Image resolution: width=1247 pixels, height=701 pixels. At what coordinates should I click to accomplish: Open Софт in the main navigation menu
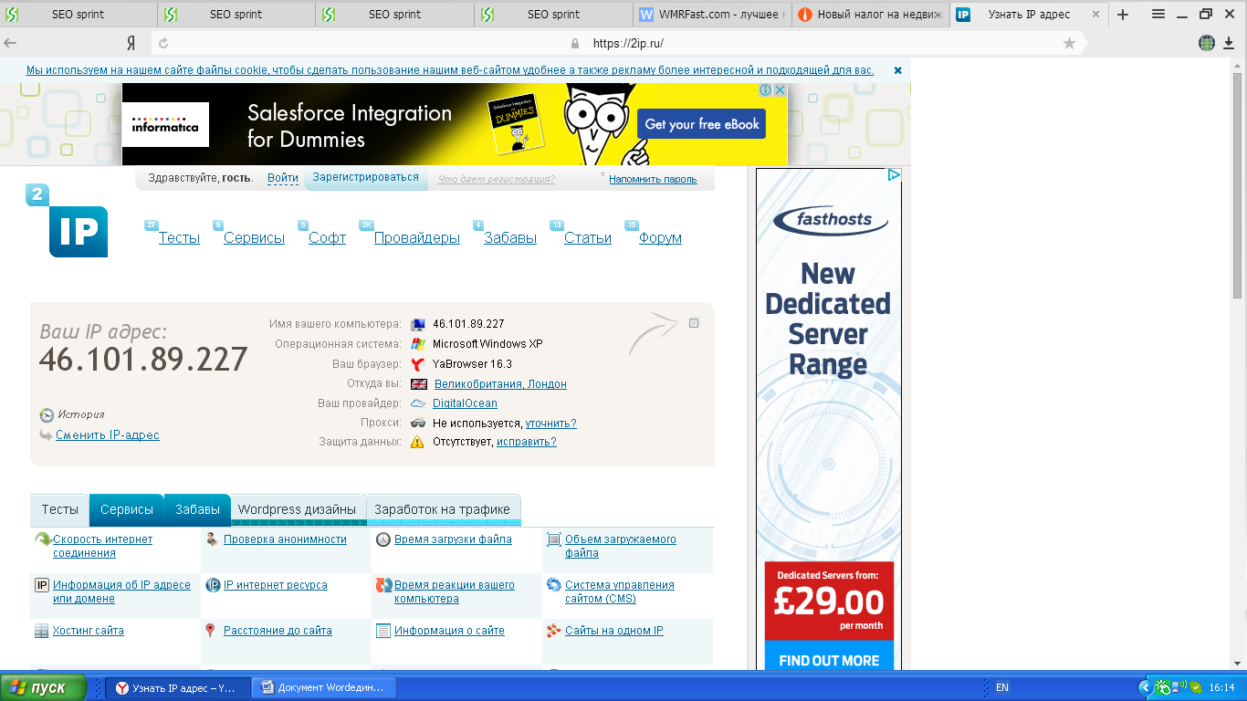pyautogui.click(x=327, y=238)
